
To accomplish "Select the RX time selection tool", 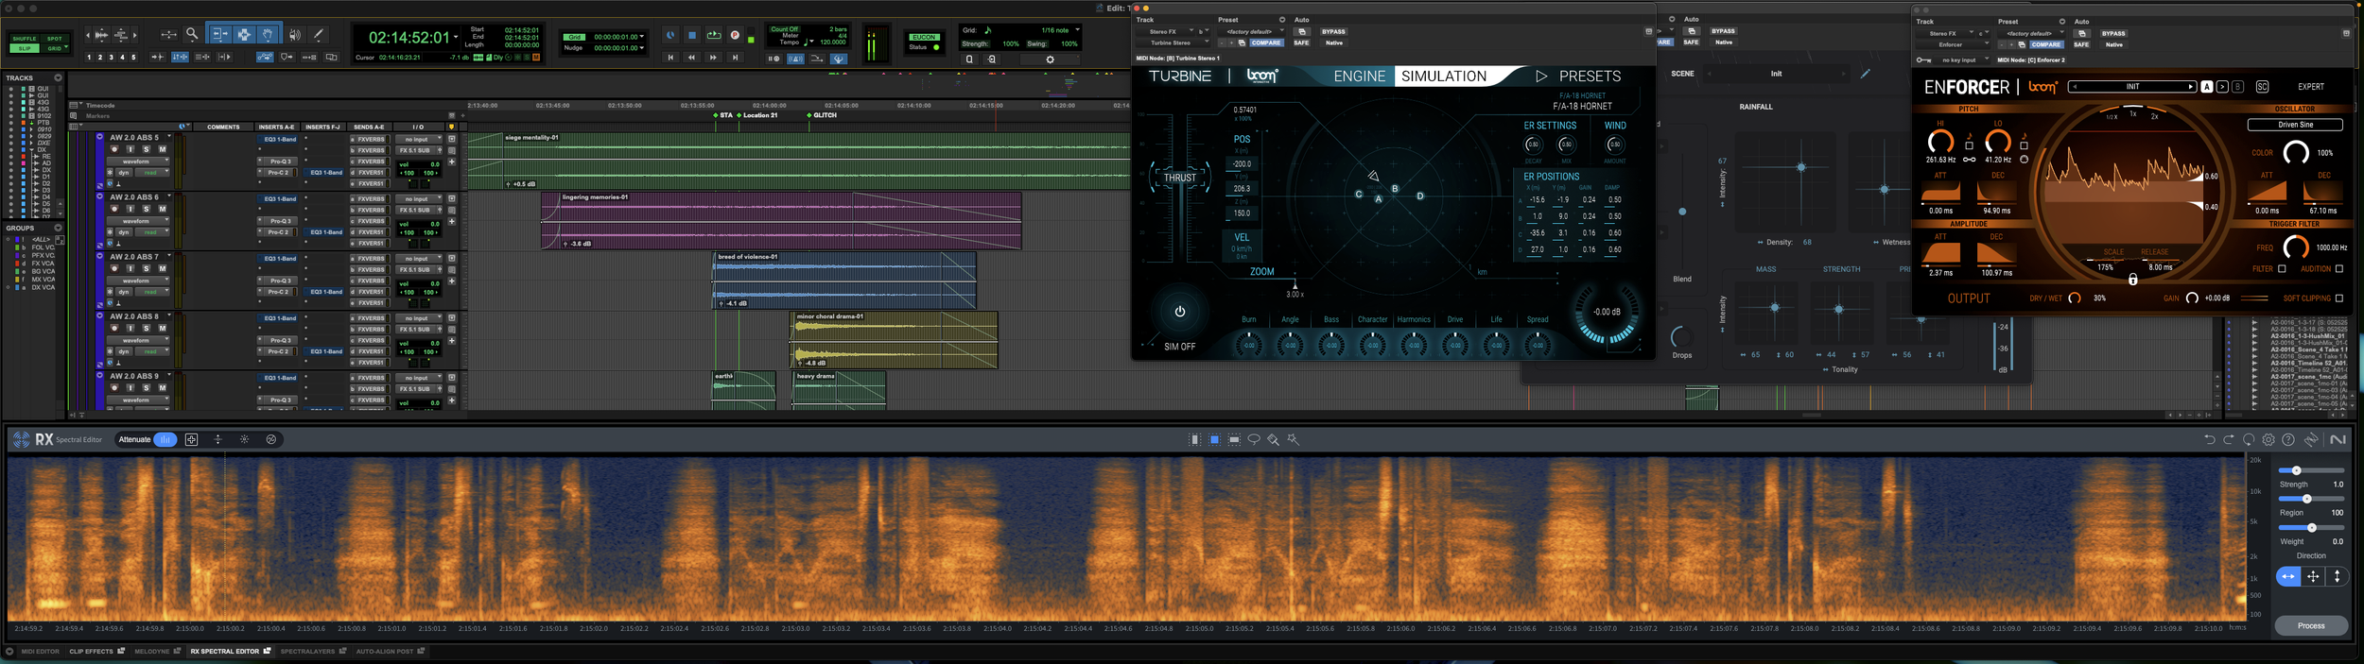I will click(1195, 439).
